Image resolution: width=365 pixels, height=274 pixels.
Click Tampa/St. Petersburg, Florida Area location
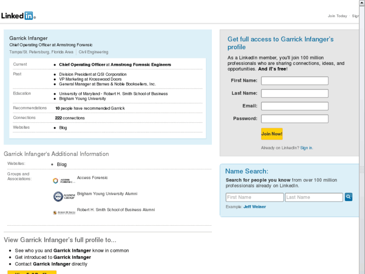point(41,52)
